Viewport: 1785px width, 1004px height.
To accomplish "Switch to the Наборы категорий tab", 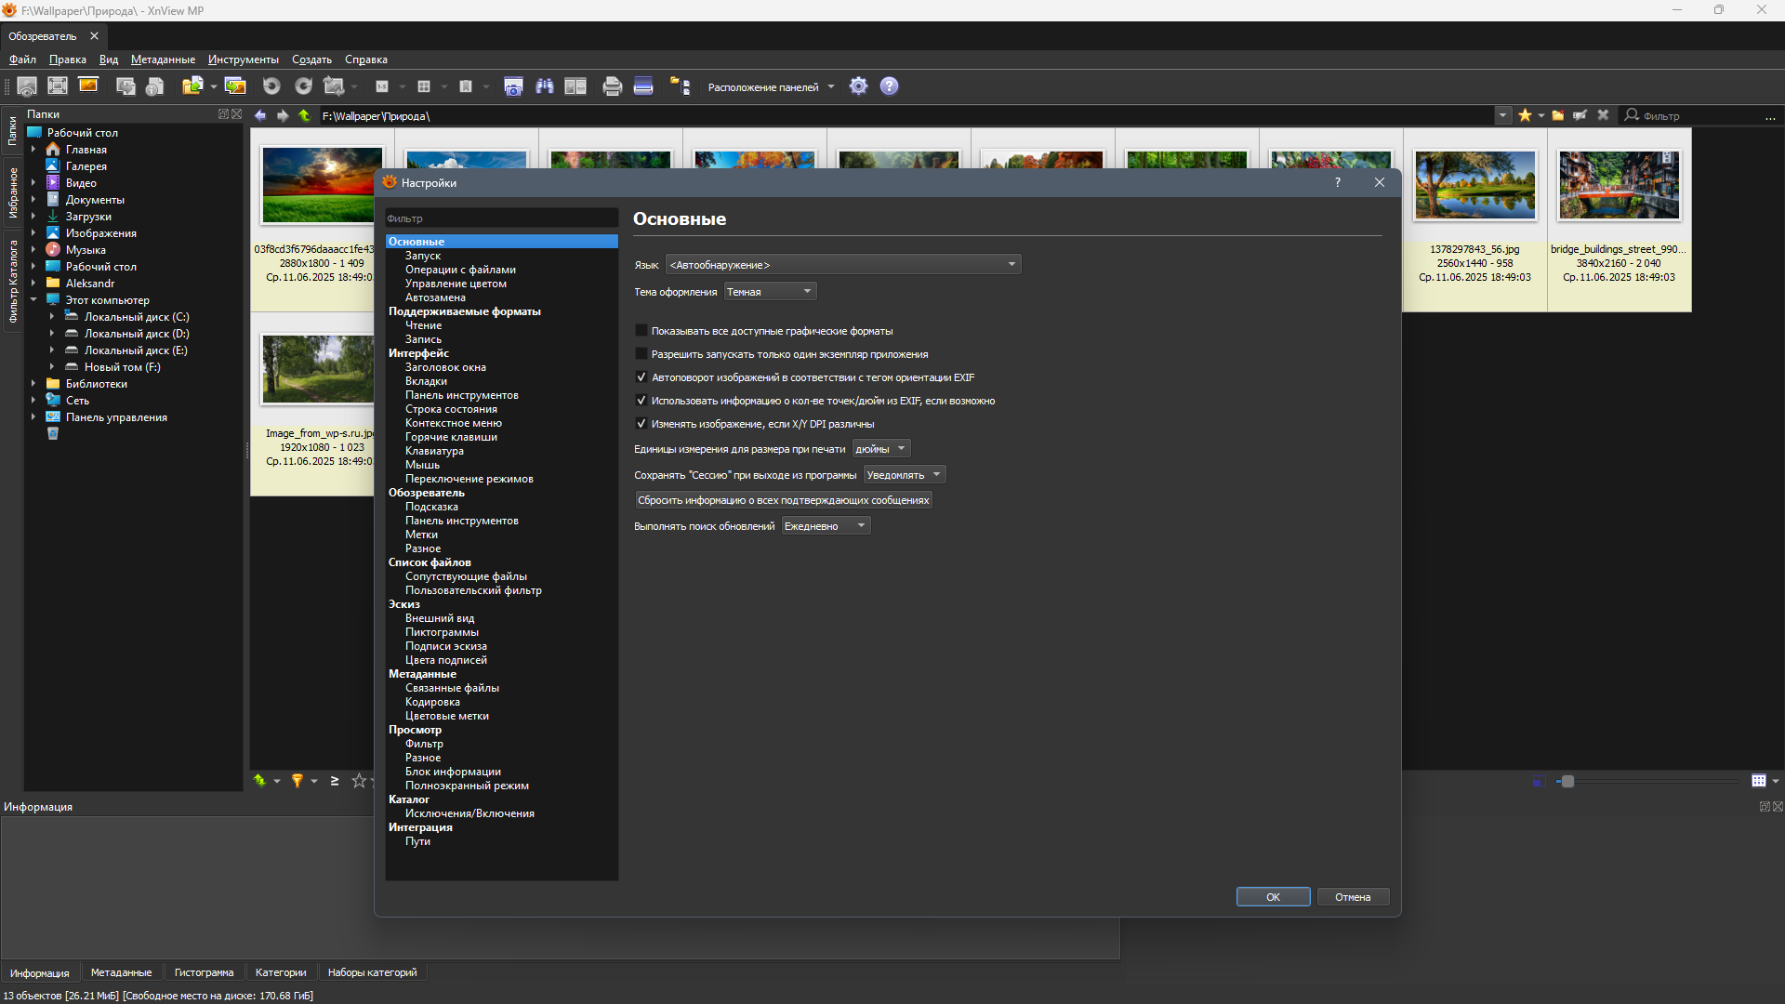I will [372, 972].
